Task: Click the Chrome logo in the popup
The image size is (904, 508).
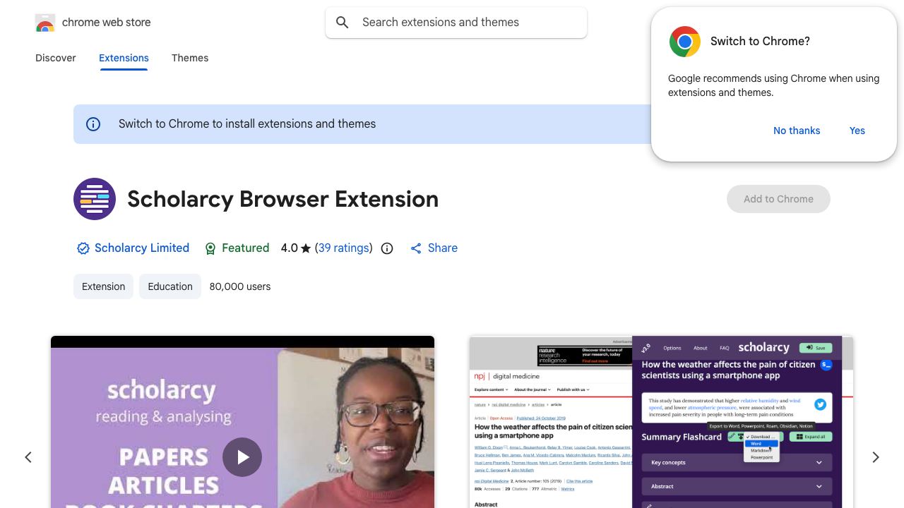Action: [x=685, y=42]
